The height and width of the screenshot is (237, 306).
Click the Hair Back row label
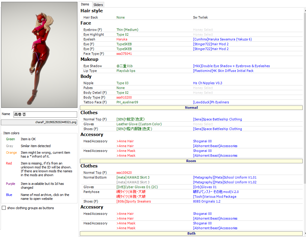pyautogui.click(x=91, y=17)
